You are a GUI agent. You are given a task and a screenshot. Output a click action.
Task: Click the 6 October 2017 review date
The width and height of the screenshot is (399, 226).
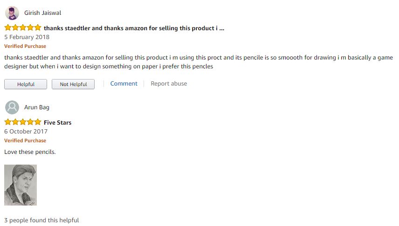(26, 132)
